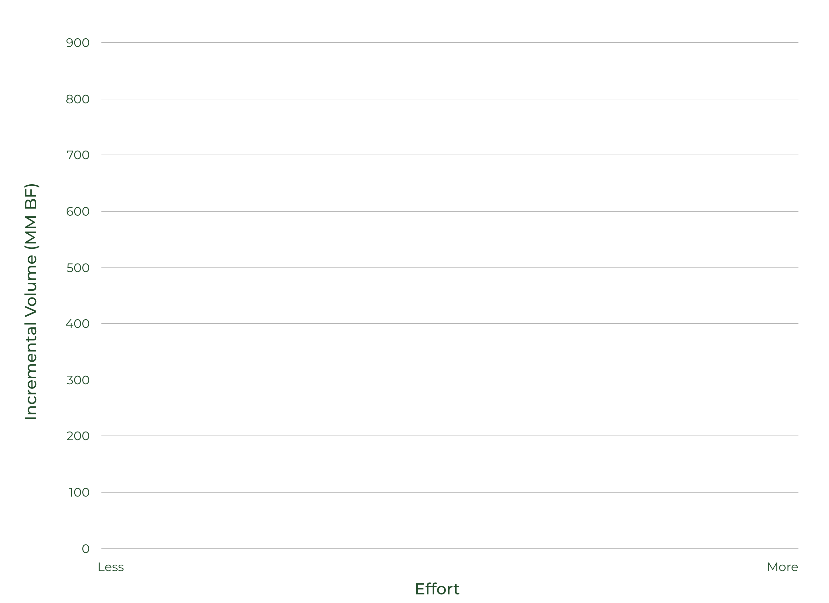This screenshot has width=829, height=603.
Task: Select the gridline at the 300 level
Action: [450, 380]
